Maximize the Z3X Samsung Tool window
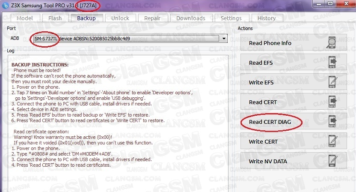Image resolution: width=356 pixels, height=192 pixels. click(330, 3)
